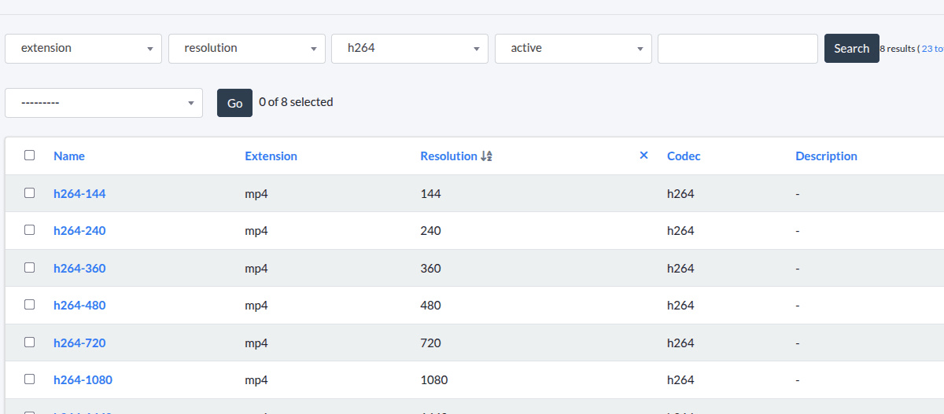Focus the search text field
Viewport: 944px width, 414px height.
tap(737, 49)
